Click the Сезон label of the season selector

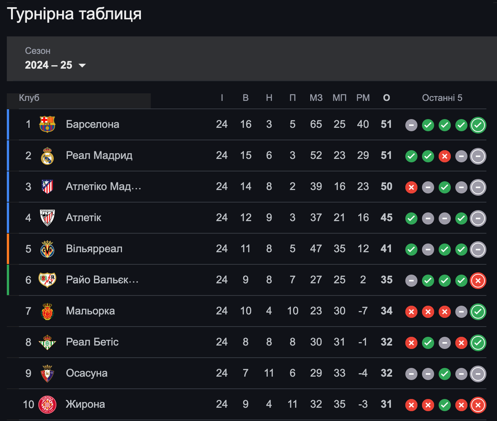[x=38, y=51]
